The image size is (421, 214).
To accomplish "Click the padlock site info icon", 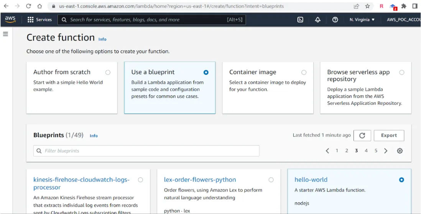I will [x=54, y=6].
